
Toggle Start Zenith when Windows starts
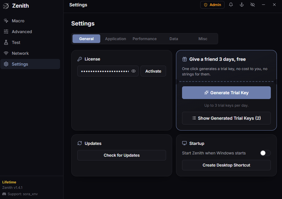pos(265,153)
